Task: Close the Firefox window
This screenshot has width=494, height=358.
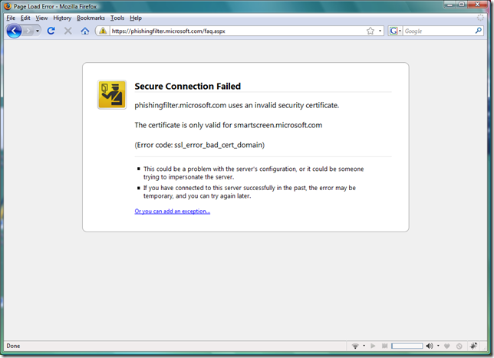Action: click(x=478, y=5)
